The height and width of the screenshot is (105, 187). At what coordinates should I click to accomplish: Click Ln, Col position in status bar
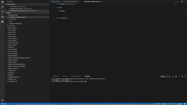(x=157, y=104)
